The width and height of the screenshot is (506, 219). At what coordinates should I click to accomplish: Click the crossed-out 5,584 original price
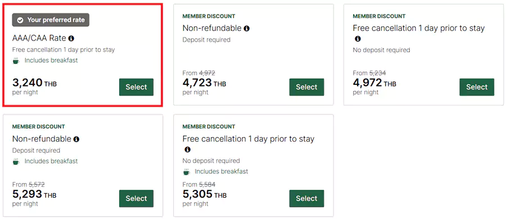point(207,185)
